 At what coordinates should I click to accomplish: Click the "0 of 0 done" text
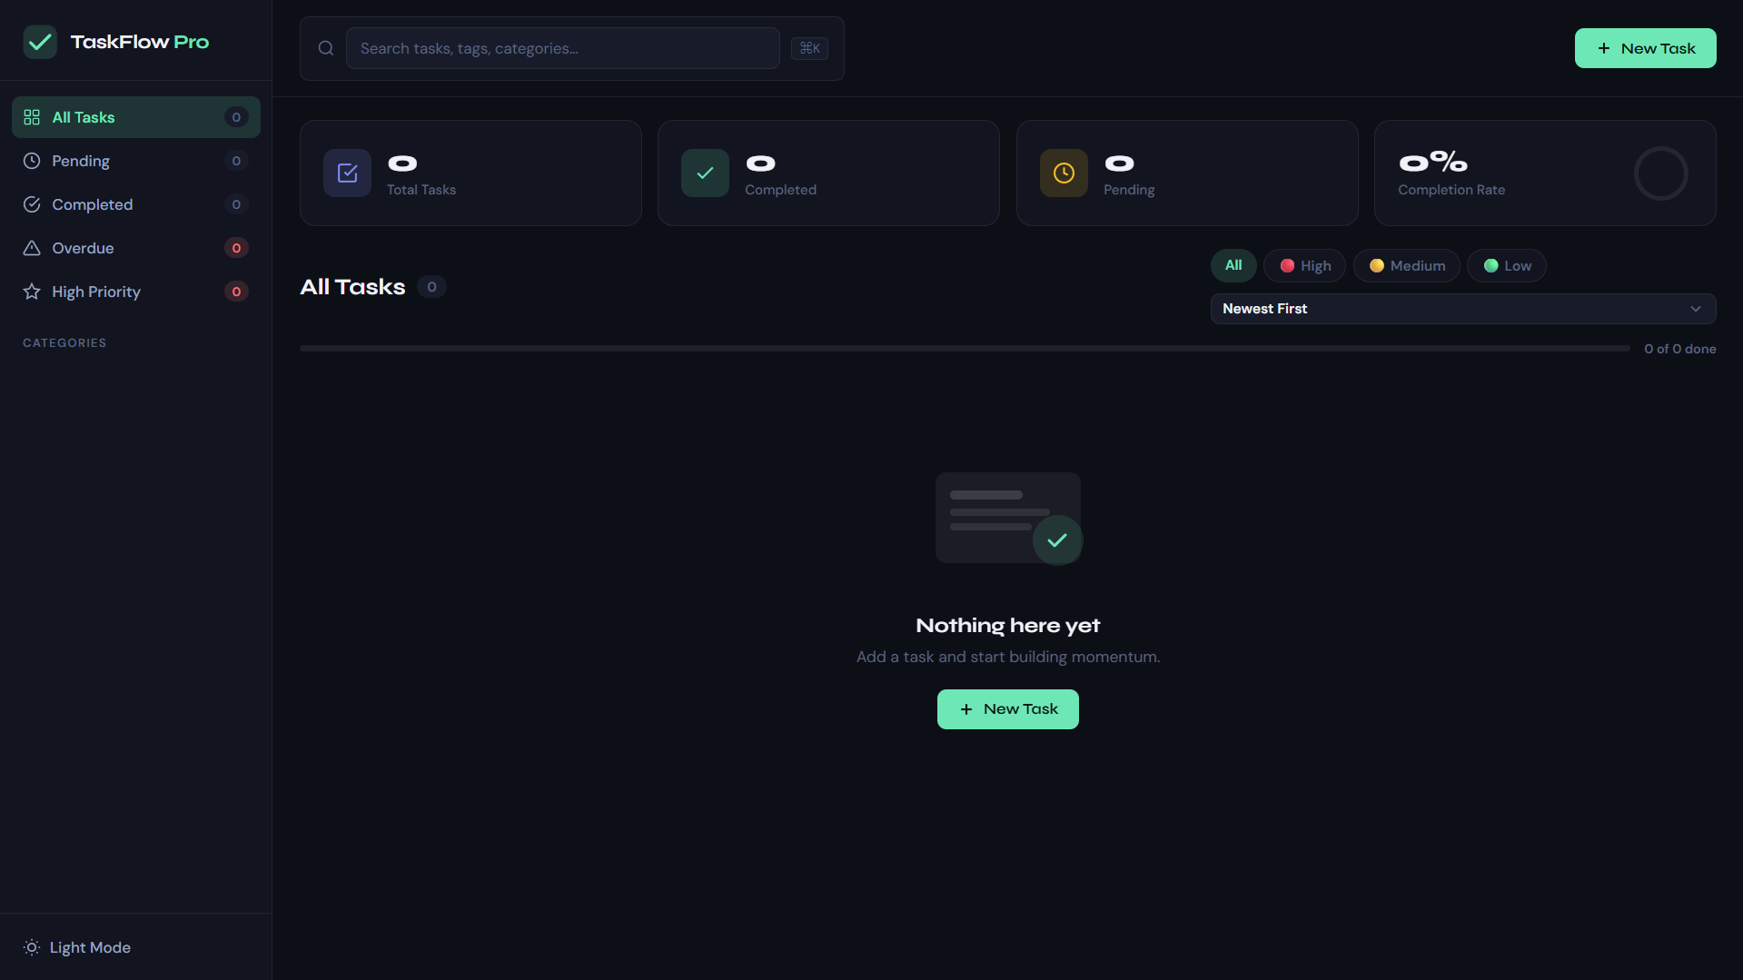click(1679, 349)
